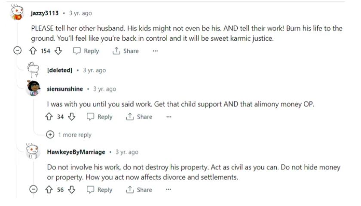
Task: Collapse jazzy3113's comment thread
Action: click(18, 51)
